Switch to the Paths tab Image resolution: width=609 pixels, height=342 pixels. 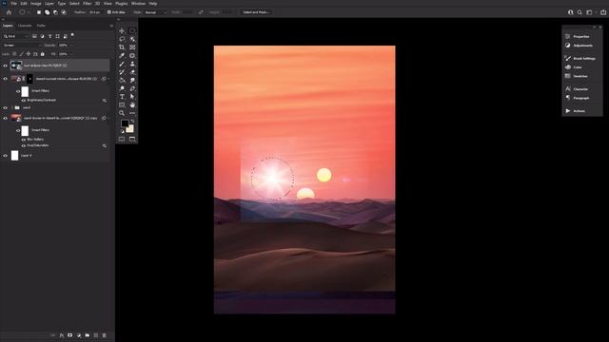click(x=41, y=26)
